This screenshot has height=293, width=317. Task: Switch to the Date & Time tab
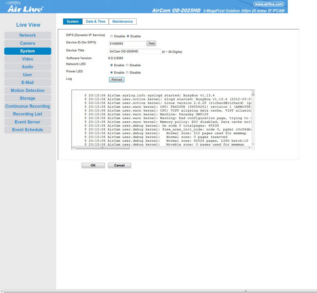pyautogui.click(x=96, y=21)
